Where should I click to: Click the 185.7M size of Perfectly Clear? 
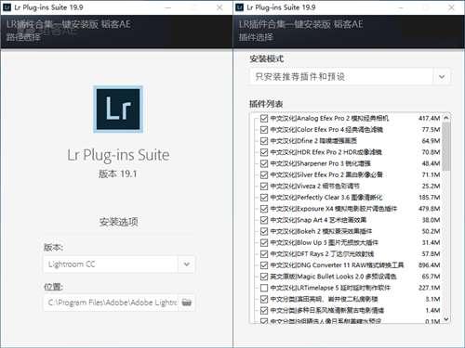[x=430, y=198]
